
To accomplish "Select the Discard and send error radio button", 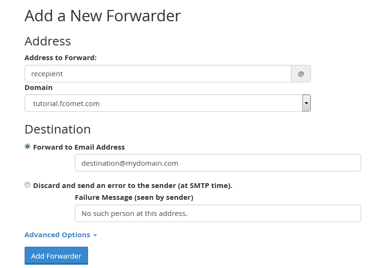I will point(27,185).
